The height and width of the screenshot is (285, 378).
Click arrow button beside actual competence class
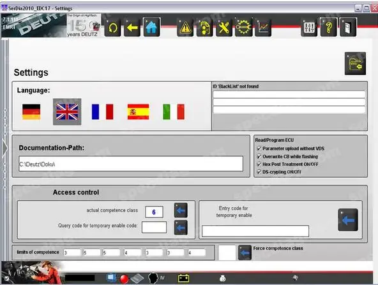(x=181, y=210)
